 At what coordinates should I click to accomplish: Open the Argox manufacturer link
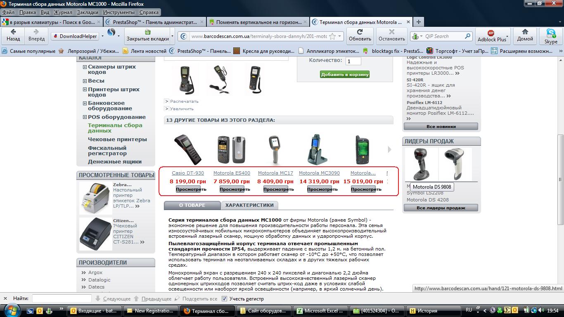[95, 272]
